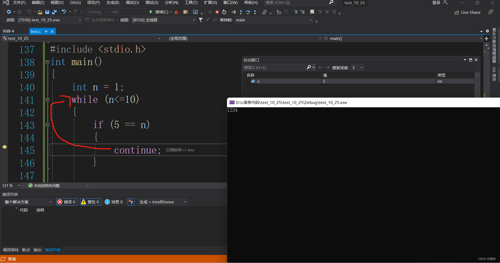
Task: Open the editor settings gear icon
Action: [x=487, y=31]
